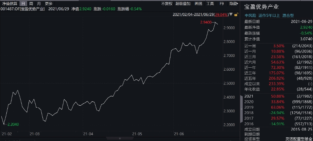313x141 pixels.
Task: Switch to the 净值估算 tab
Action: coord(9,3)
